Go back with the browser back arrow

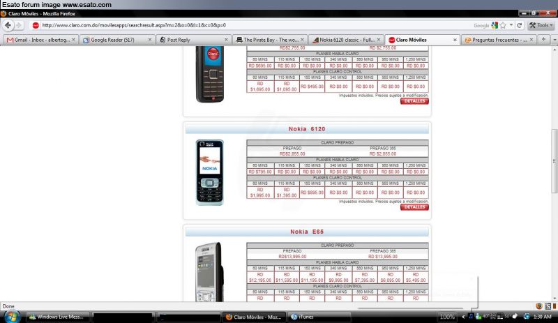coord(8,25)
